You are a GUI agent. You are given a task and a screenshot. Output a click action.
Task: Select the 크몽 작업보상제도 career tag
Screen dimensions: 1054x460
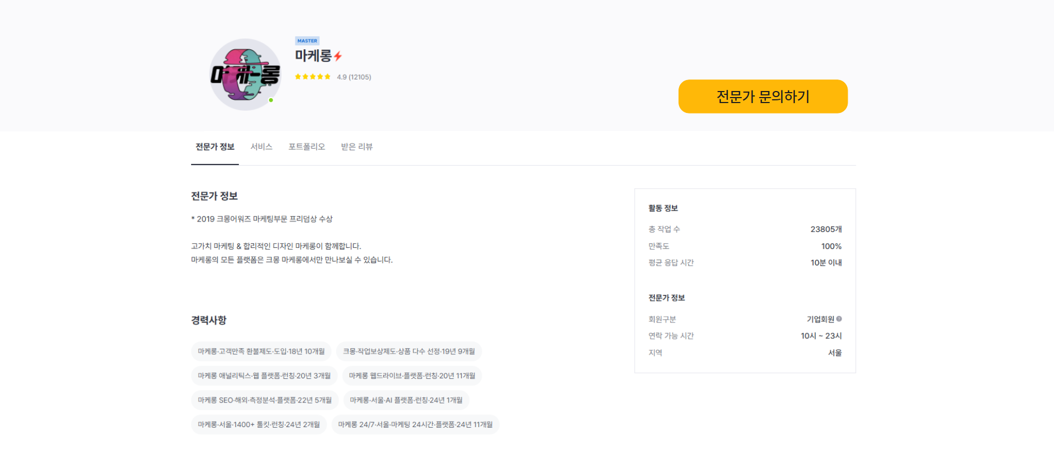tap(409, 351)
